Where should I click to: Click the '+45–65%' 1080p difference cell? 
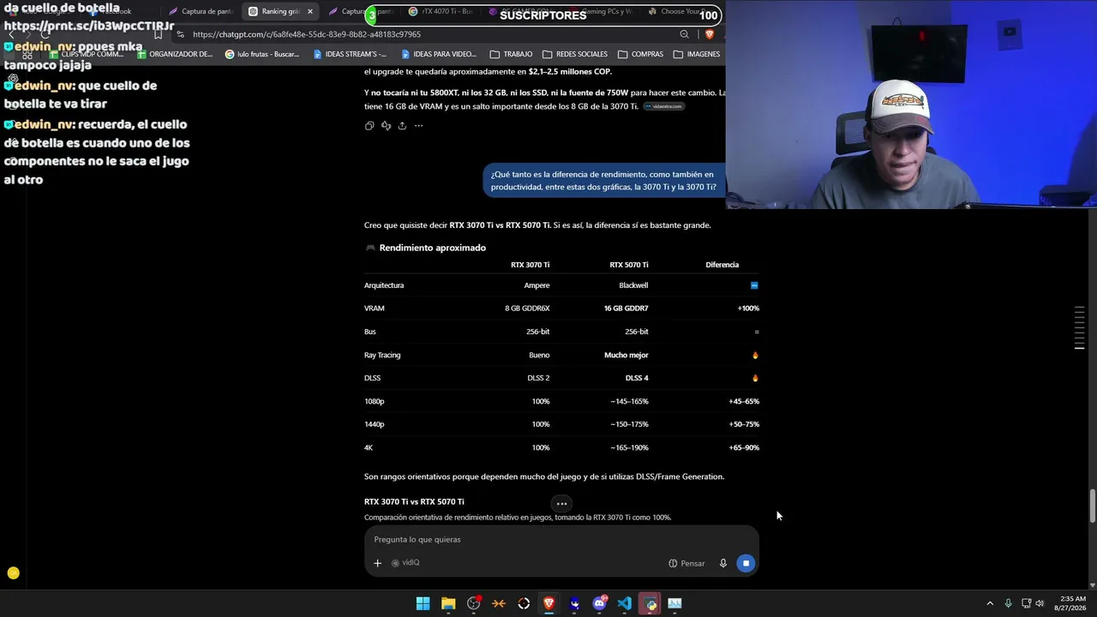pos(744,401)
